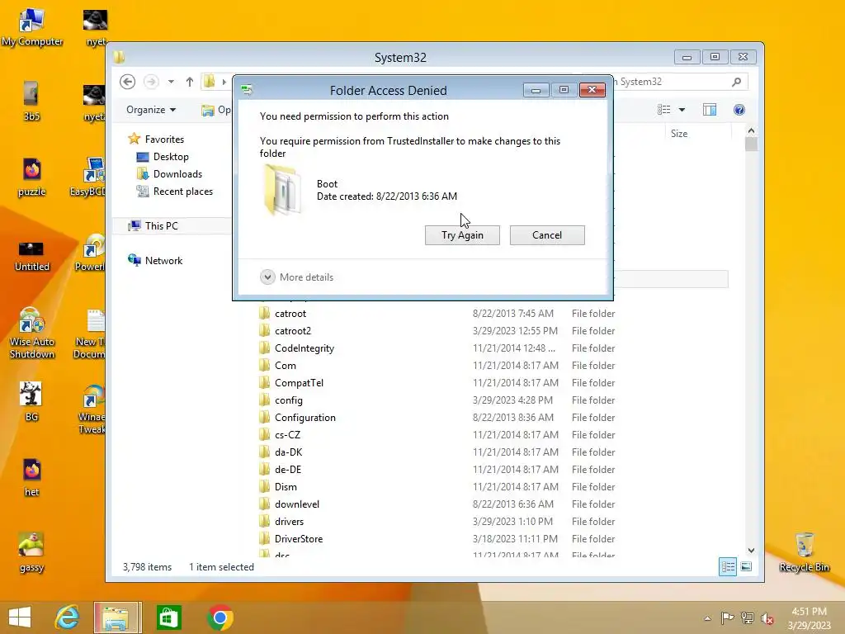Select the BG desktop icon
This screenshot has height=634, width=845.
coord(31,402)
